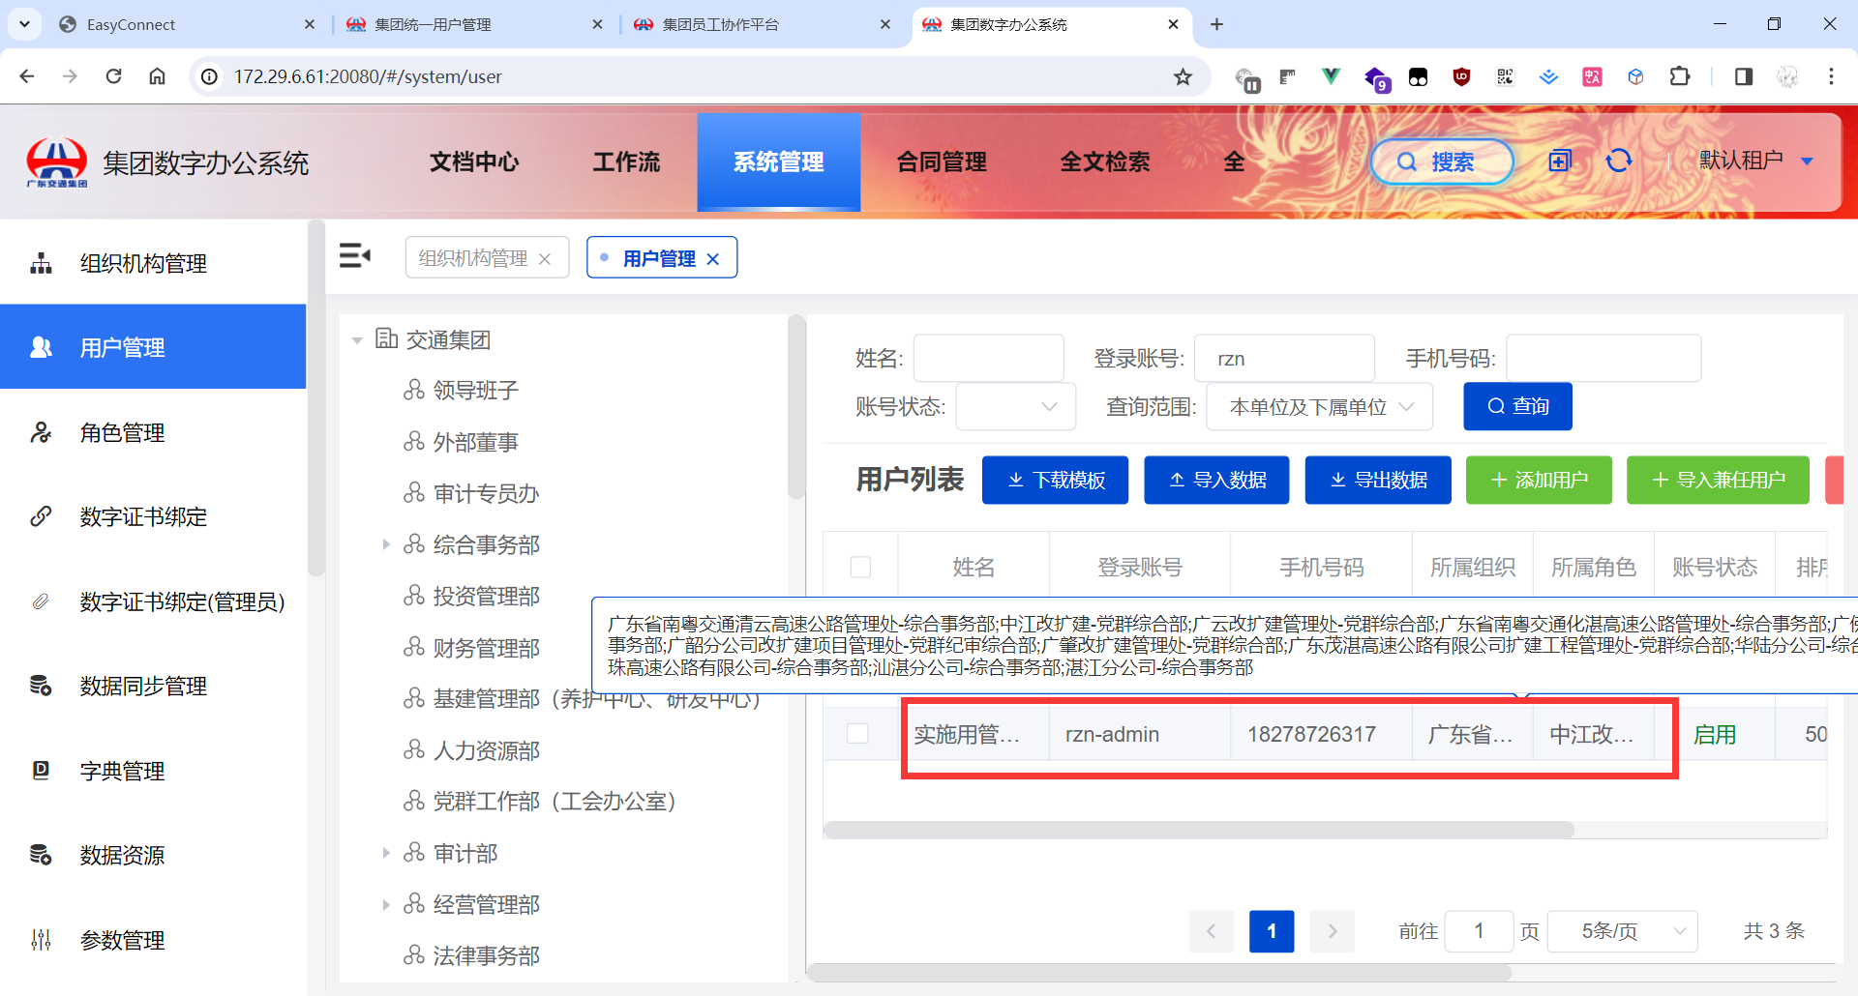Click the 查询 search button
Viewport: 1858px width, 996px height.
coord(1517,406)
